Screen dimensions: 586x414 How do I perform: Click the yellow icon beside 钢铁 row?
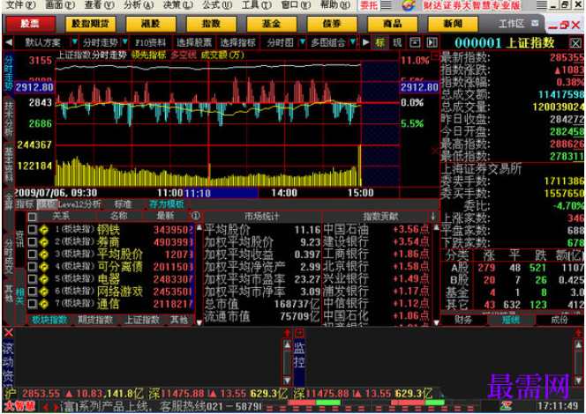tap(44, 229)
